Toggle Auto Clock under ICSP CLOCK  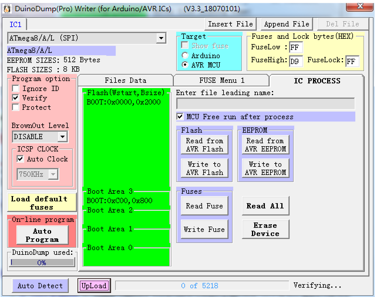point(21,159)
